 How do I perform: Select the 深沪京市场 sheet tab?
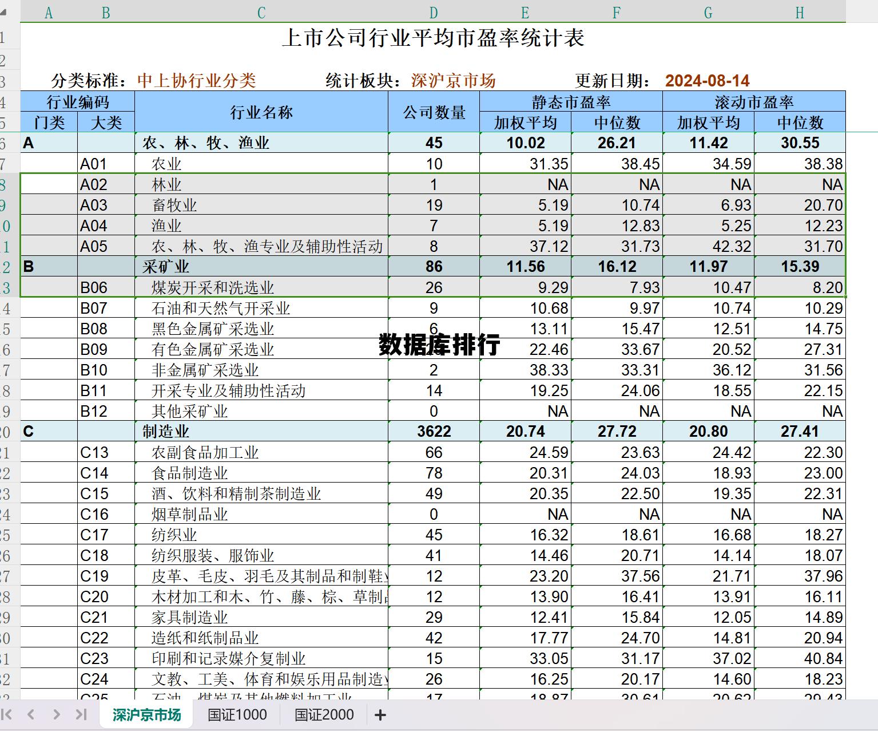(x=146, y=714)
